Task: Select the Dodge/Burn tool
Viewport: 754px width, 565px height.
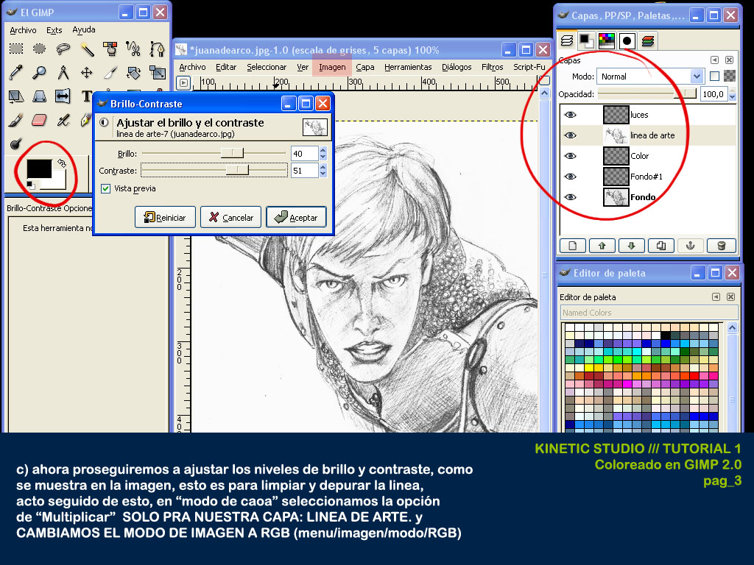Action: pos(16,143)
